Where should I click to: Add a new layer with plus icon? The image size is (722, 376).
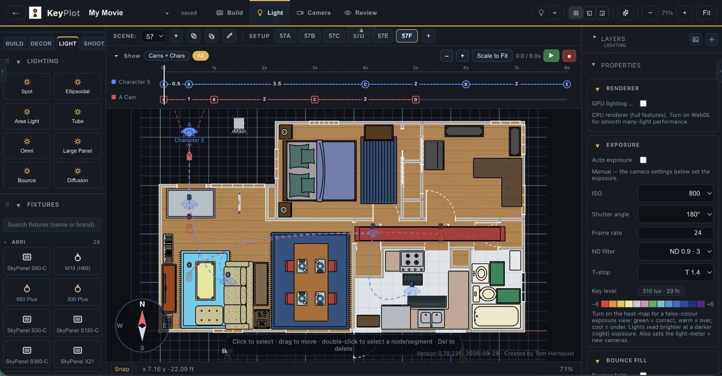pyautogui.click(x=712, y=40)
